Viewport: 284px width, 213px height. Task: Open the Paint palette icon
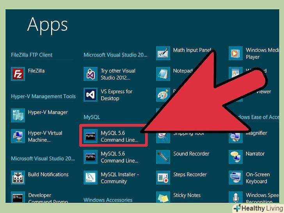point(163,95)
